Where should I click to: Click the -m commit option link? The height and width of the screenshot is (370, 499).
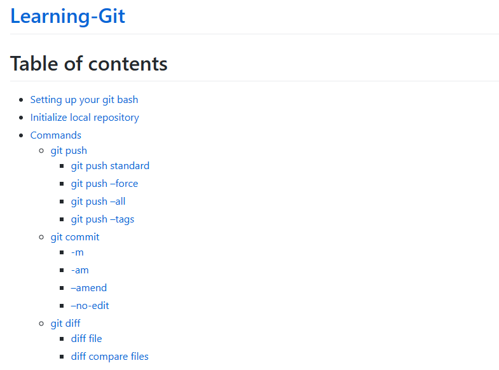[x=78, y=252]
